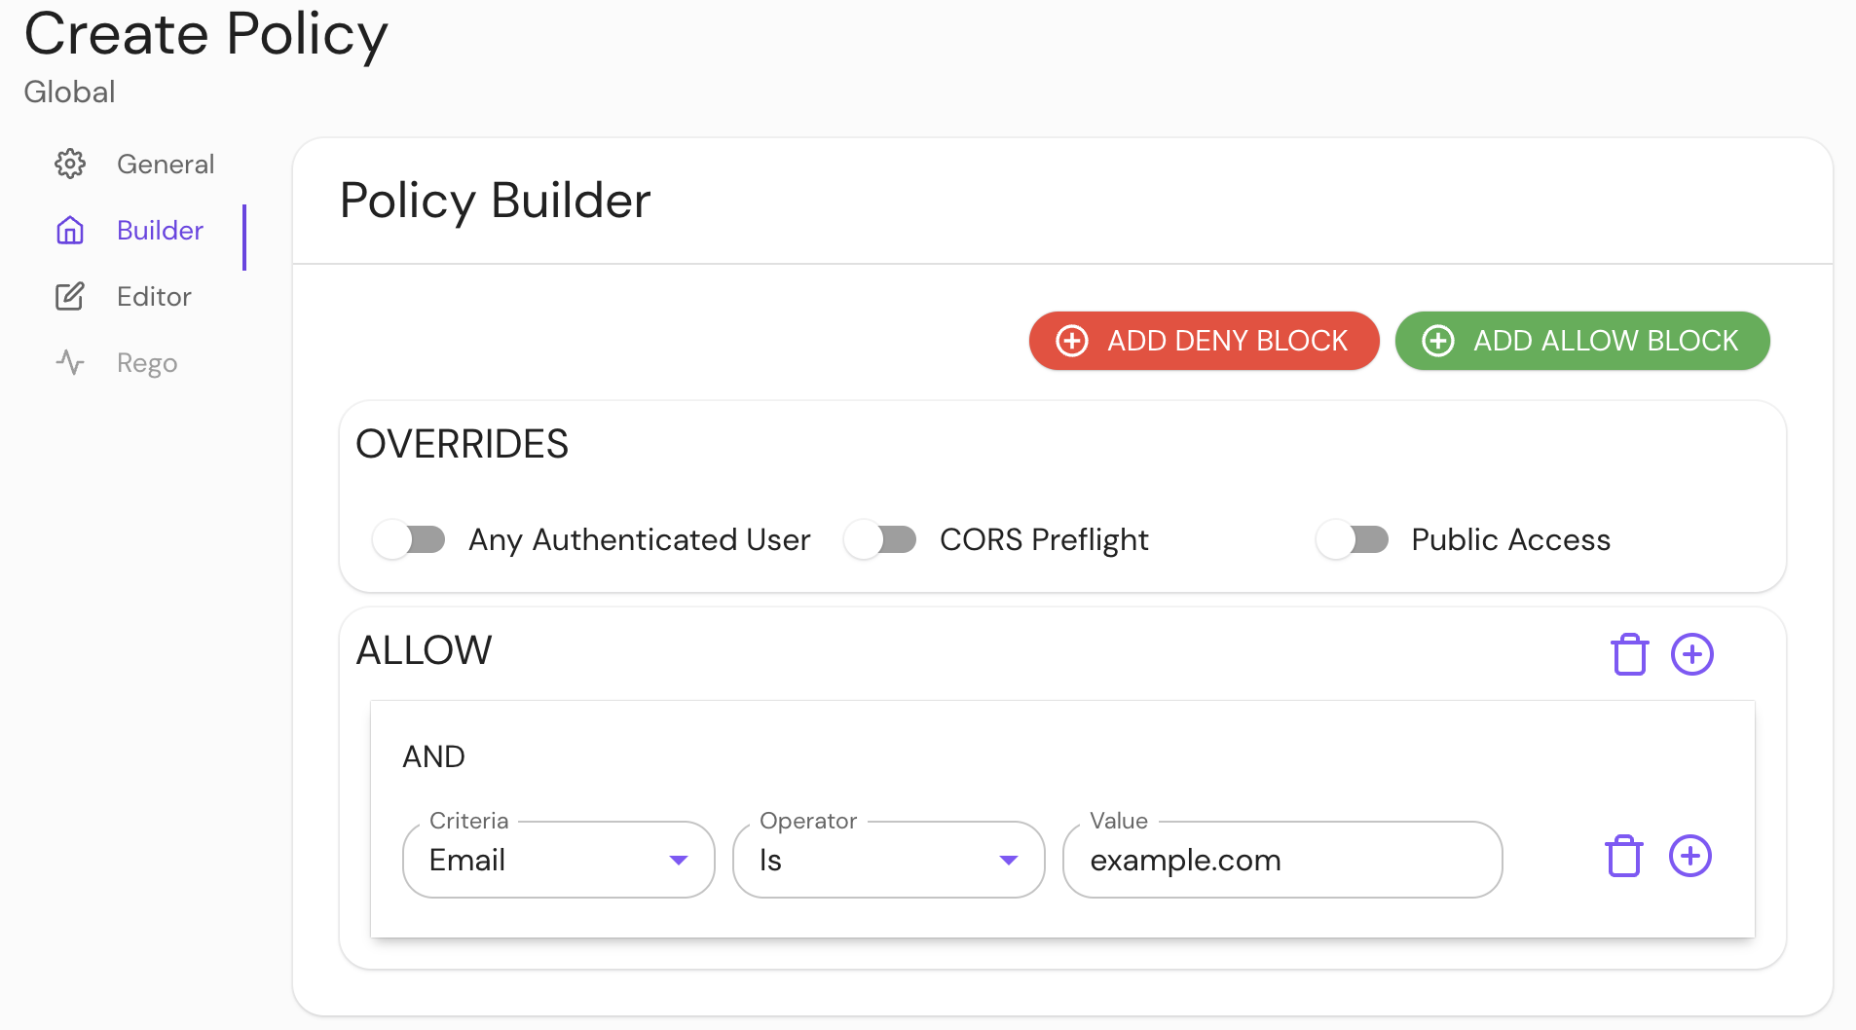This screenshot has height=1030, width=1856.
Task: Click the Add Allow Block button
Action: [1581, 341]
